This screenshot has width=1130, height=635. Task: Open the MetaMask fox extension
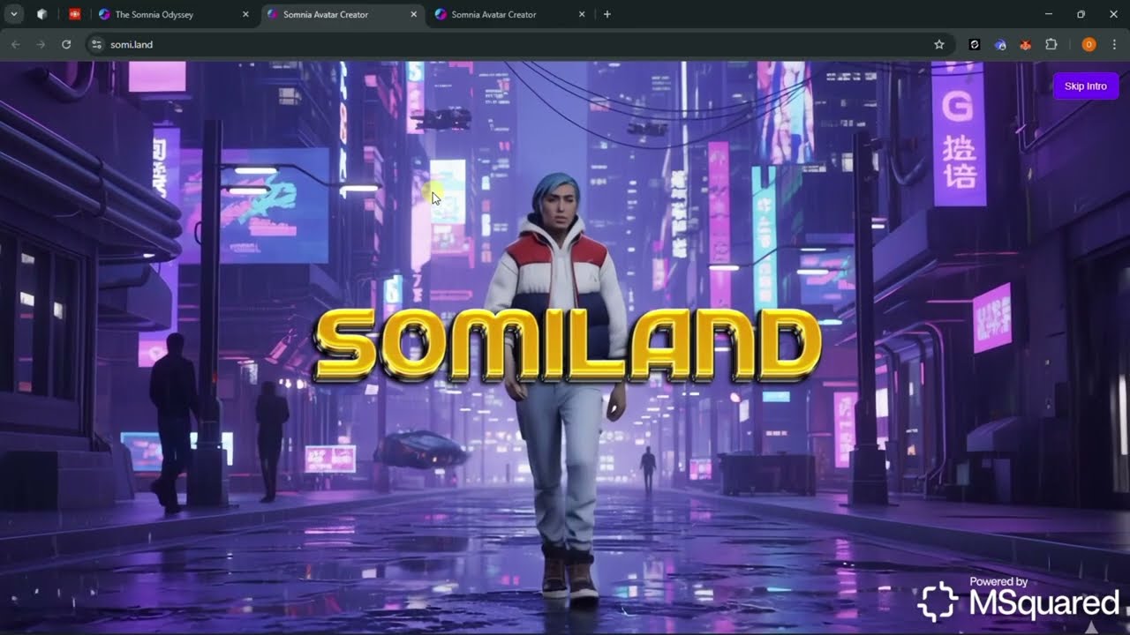(1026, 44)
